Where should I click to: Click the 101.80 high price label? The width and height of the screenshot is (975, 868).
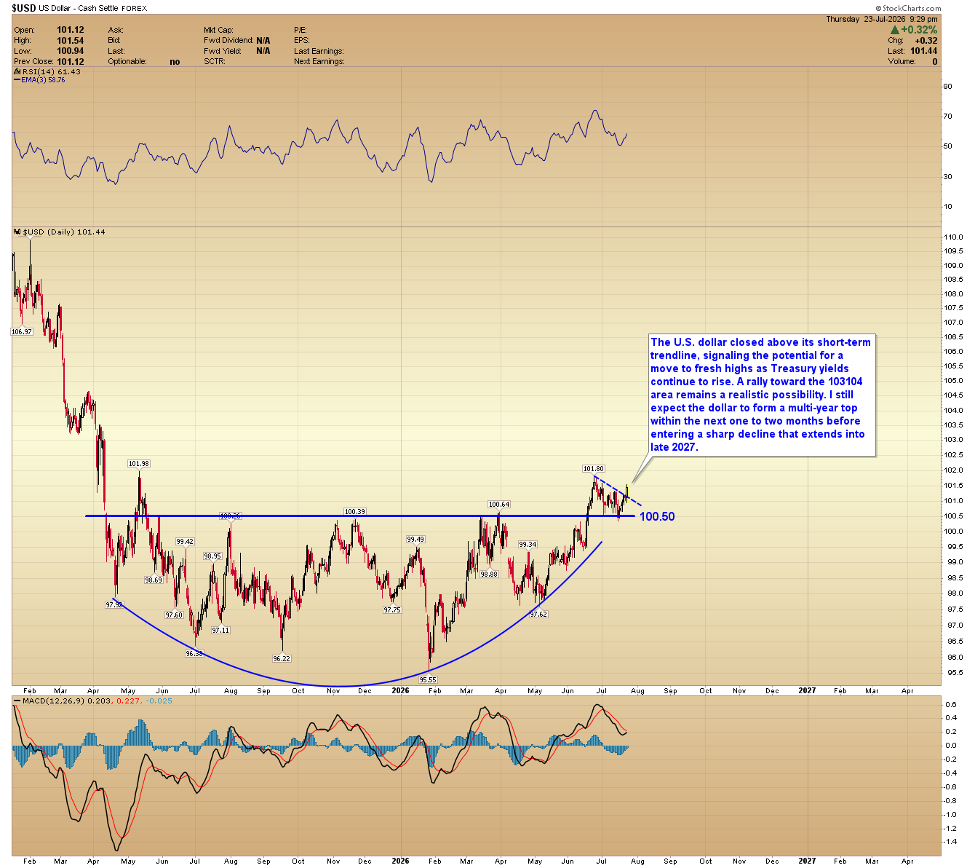point(593,469)
